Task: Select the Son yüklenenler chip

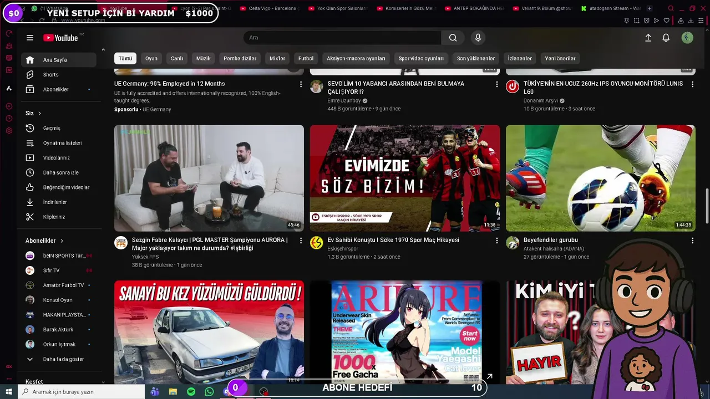Action: click(x=476, y=58)
